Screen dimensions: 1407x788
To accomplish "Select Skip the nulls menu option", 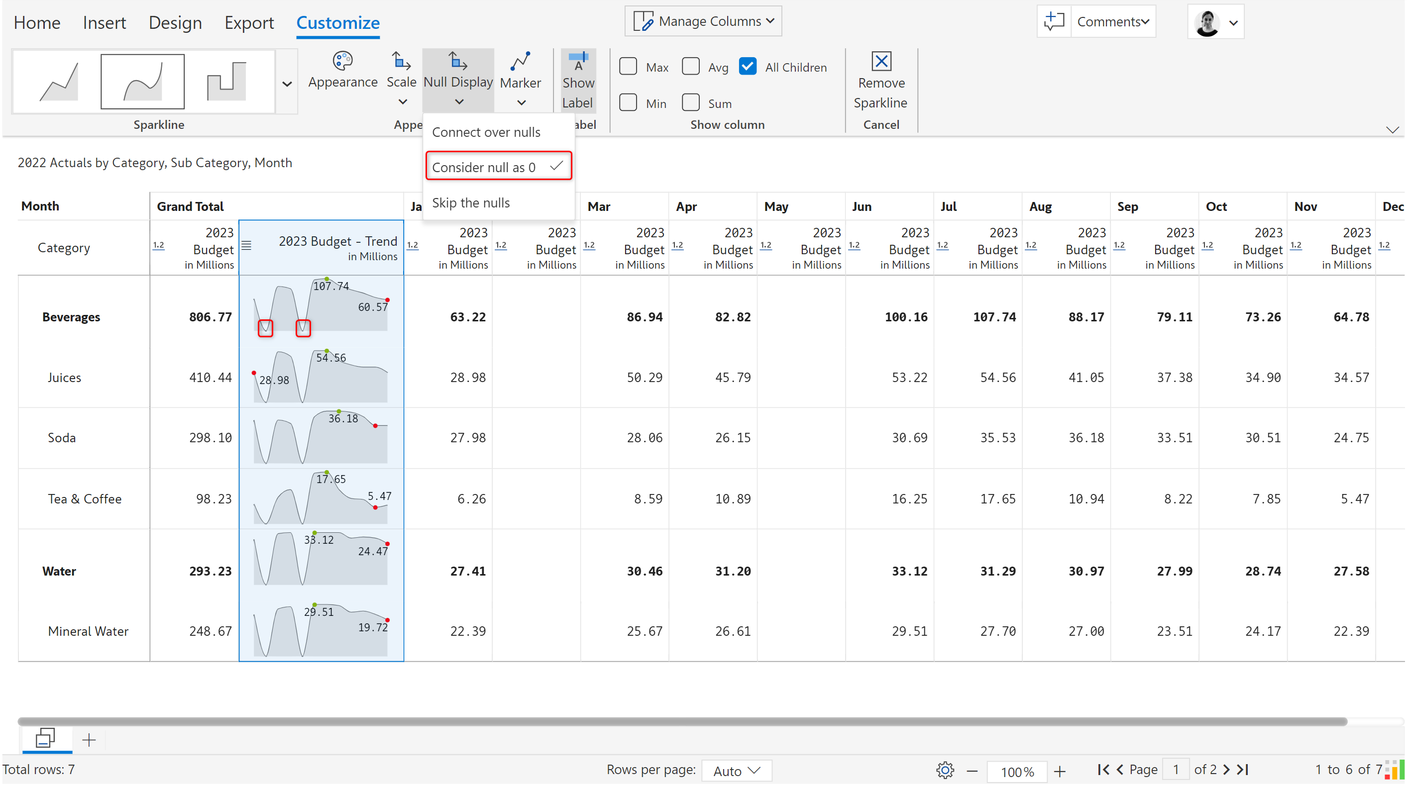I will coord(471,202).
